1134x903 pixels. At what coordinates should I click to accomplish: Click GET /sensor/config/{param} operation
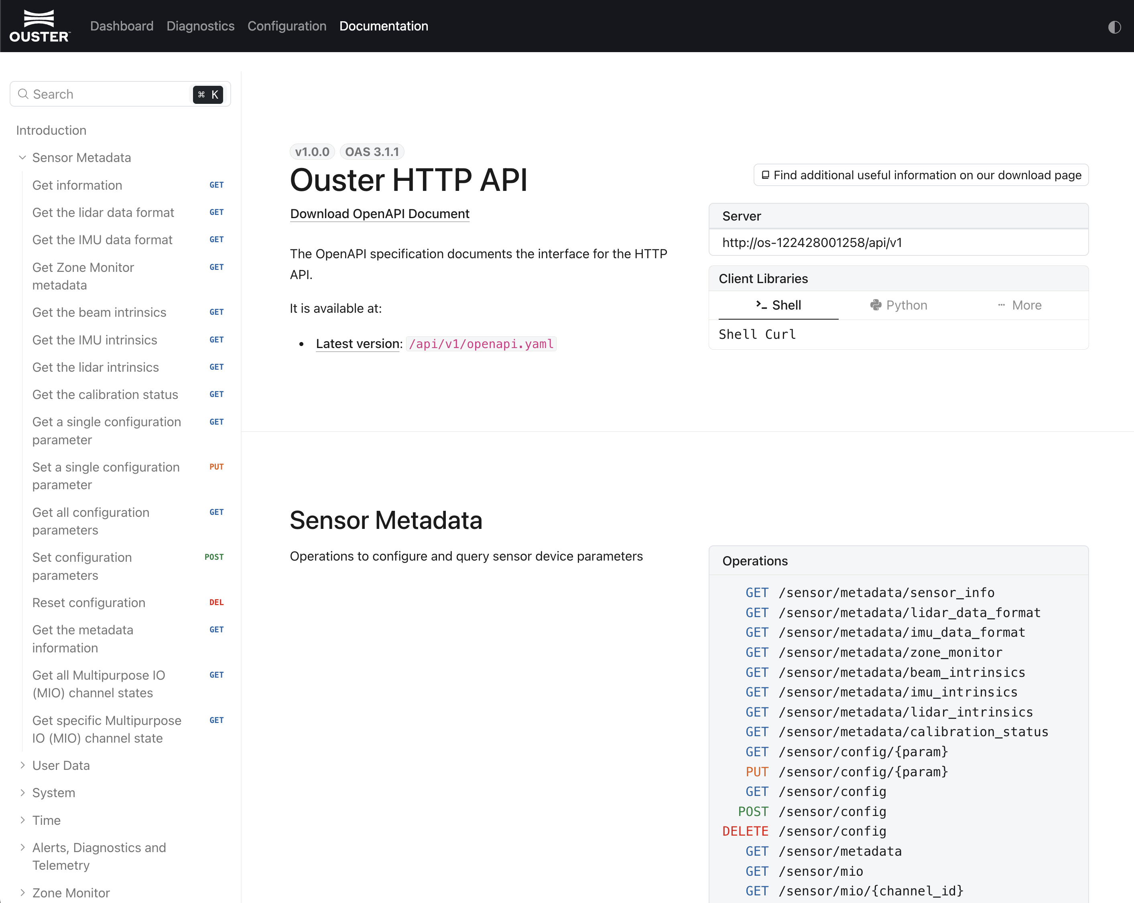tap(847, 752)
